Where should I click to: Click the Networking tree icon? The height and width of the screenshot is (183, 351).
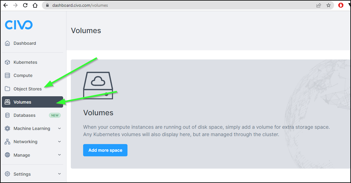click(x=7, y=142)
